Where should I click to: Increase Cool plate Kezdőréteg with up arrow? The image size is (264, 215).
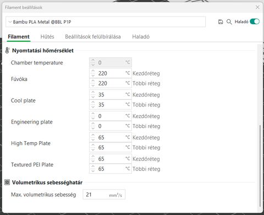point(93,93)
